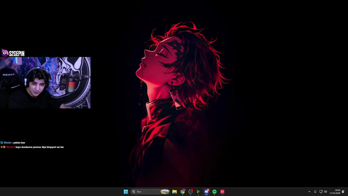Show hidden system tray icons
This screenshot has width=348, height=196.
tap(309, 192)
